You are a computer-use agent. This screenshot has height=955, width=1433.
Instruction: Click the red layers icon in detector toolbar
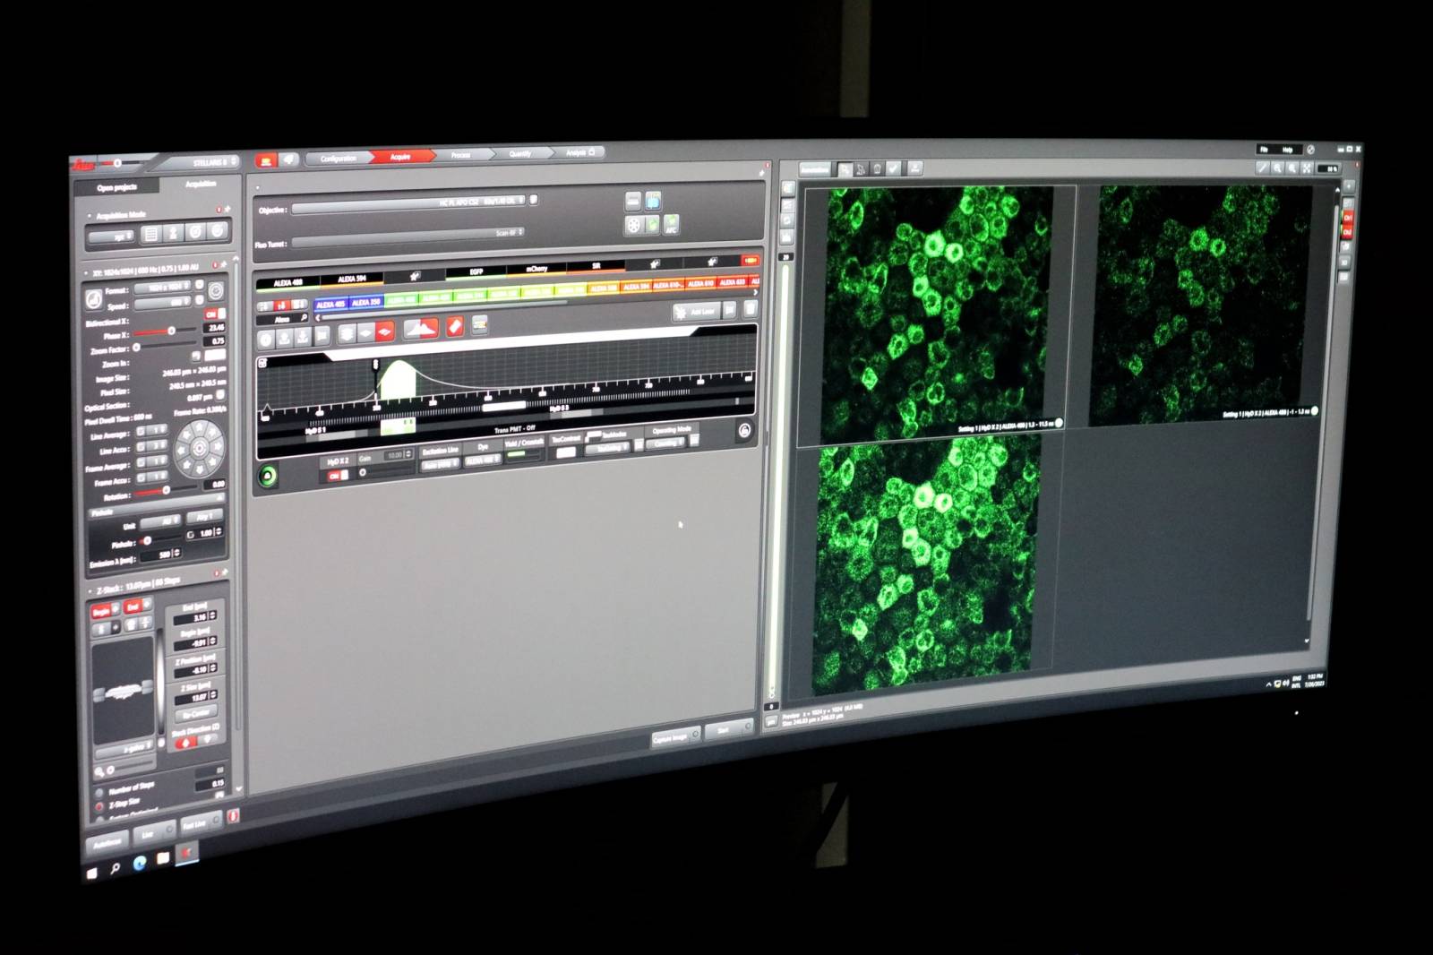pyautogui.click(x=384, y=332)
